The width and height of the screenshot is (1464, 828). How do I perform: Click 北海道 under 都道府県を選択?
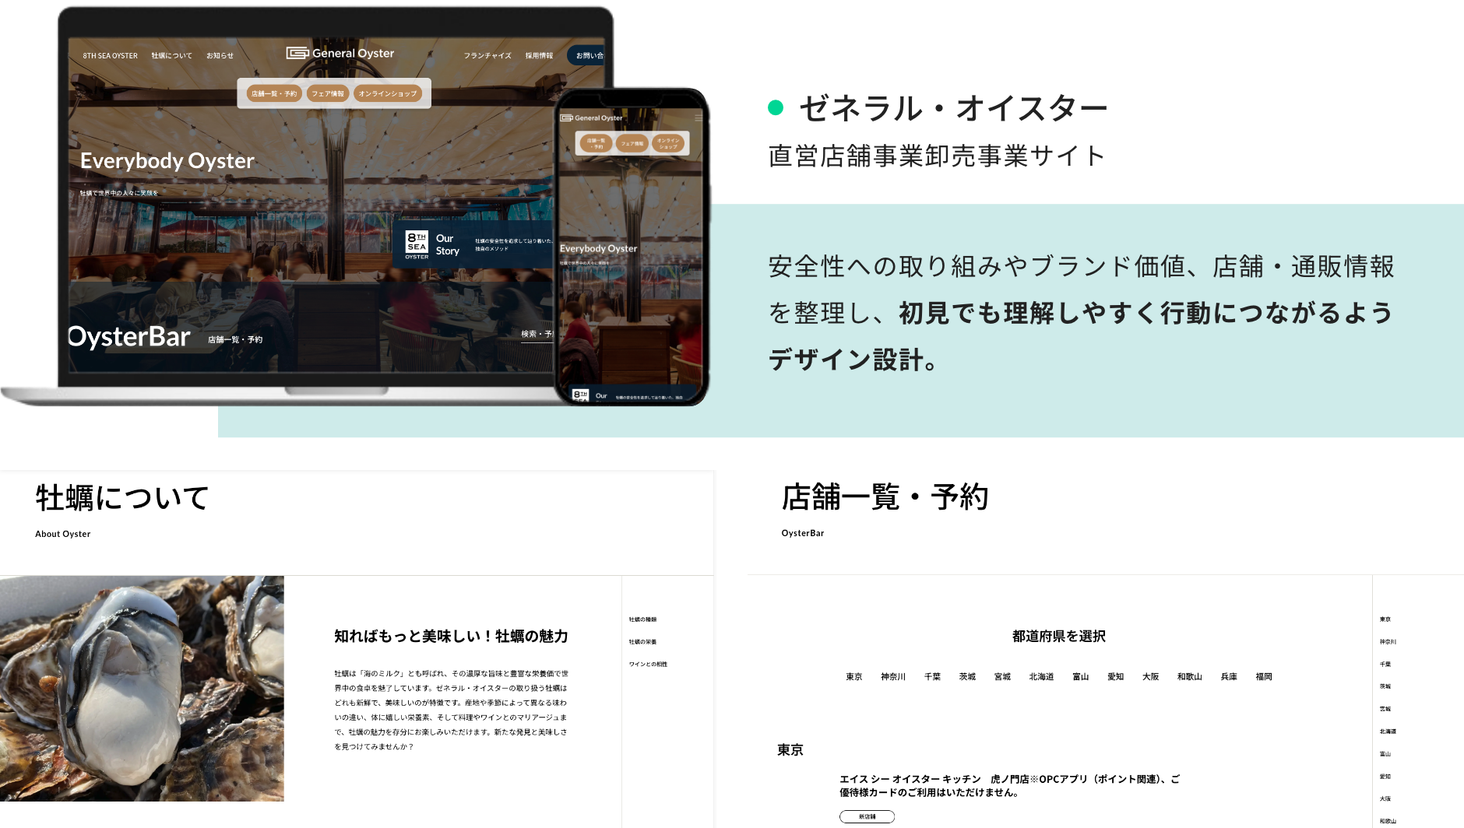1042,676
